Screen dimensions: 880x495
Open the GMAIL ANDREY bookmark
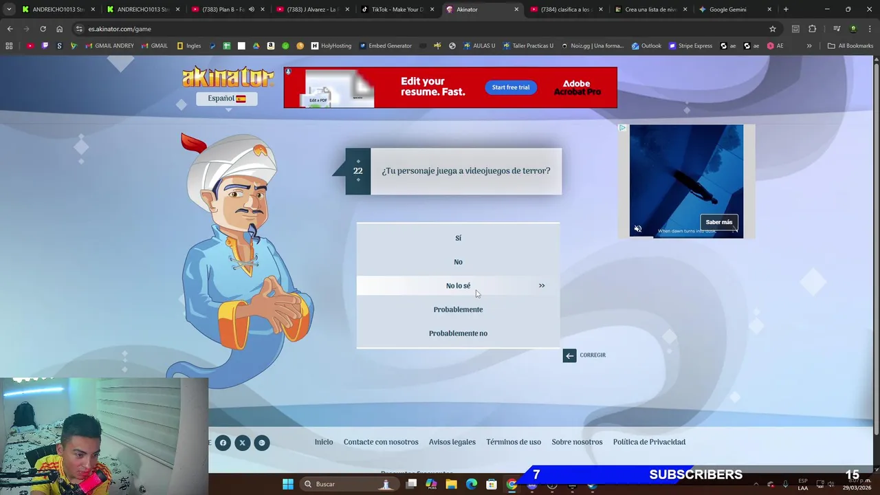click(110, 46)
